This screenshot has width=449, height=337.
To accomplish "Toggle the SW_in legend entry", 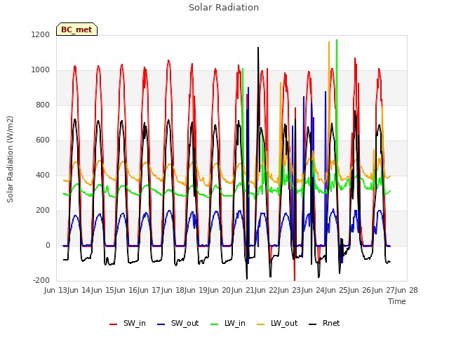I will [128, 323].
